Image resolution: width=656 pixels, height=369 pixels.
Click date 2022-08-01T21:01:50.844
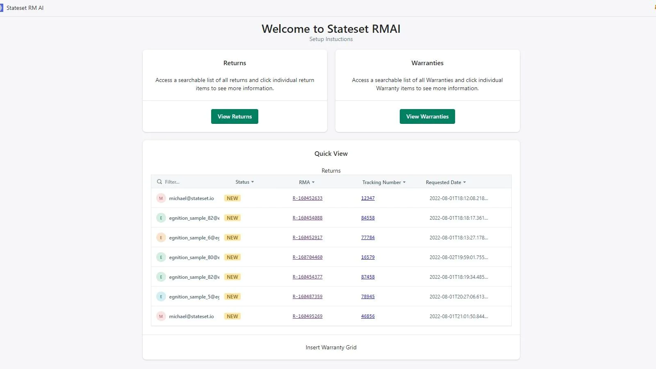click(459, 316)
